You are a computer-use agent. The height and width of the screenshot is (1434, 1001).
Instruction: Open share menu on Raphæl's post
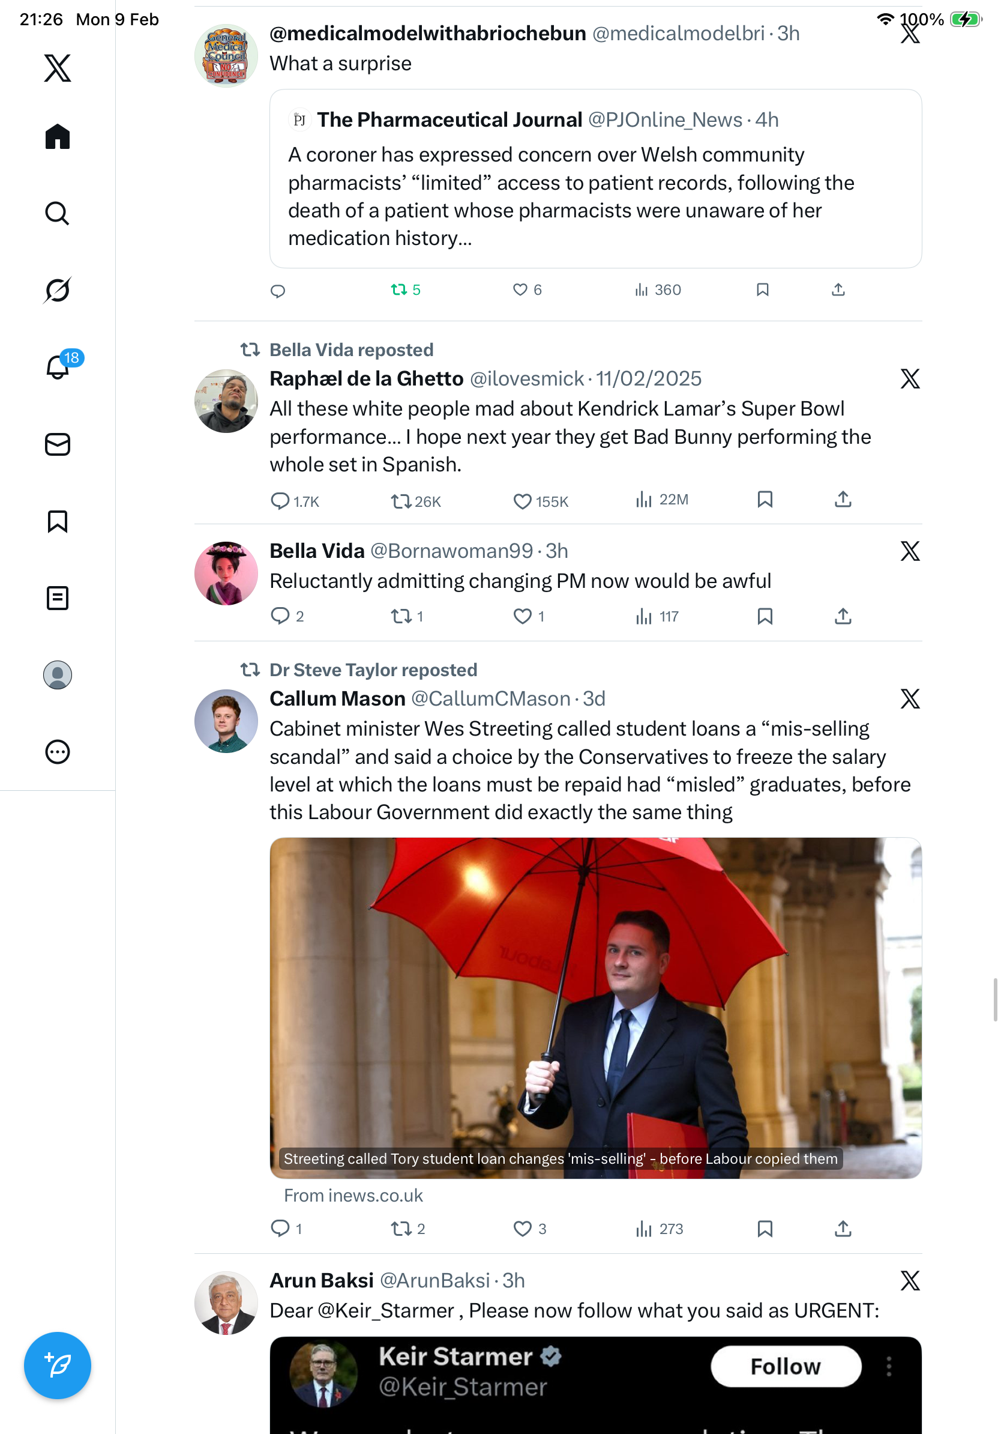pyautogui.click(x=843, y=500)
